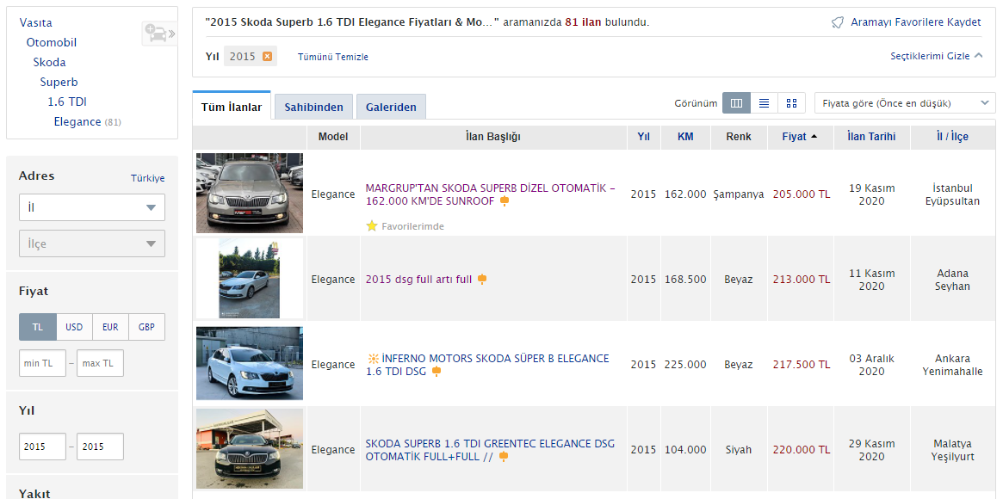Click the max TL price field
The height and width of the screenshot is (499, 1003).
point(101,363)
